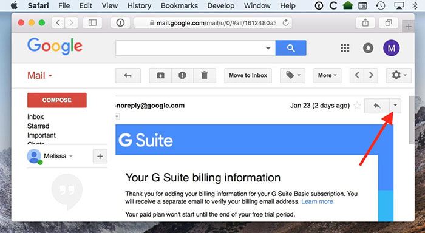Open the Settings gear dropdown
This screenshot has width=425, height=233.
(x=399, y=75)
